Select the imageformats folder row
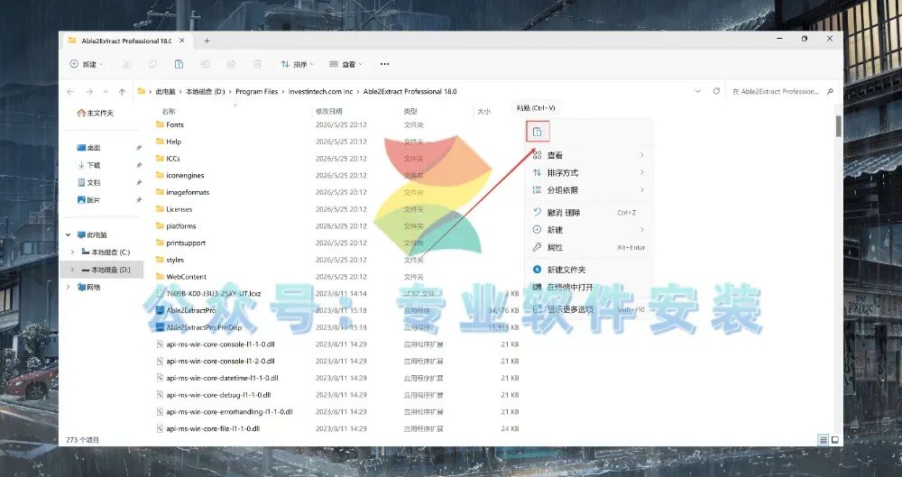902x477 pixels. click(337, 192)
